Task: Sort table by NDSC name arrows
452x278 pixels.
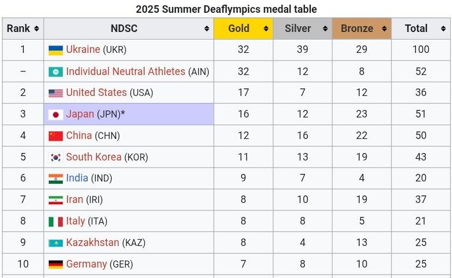Action: (206, 28)
